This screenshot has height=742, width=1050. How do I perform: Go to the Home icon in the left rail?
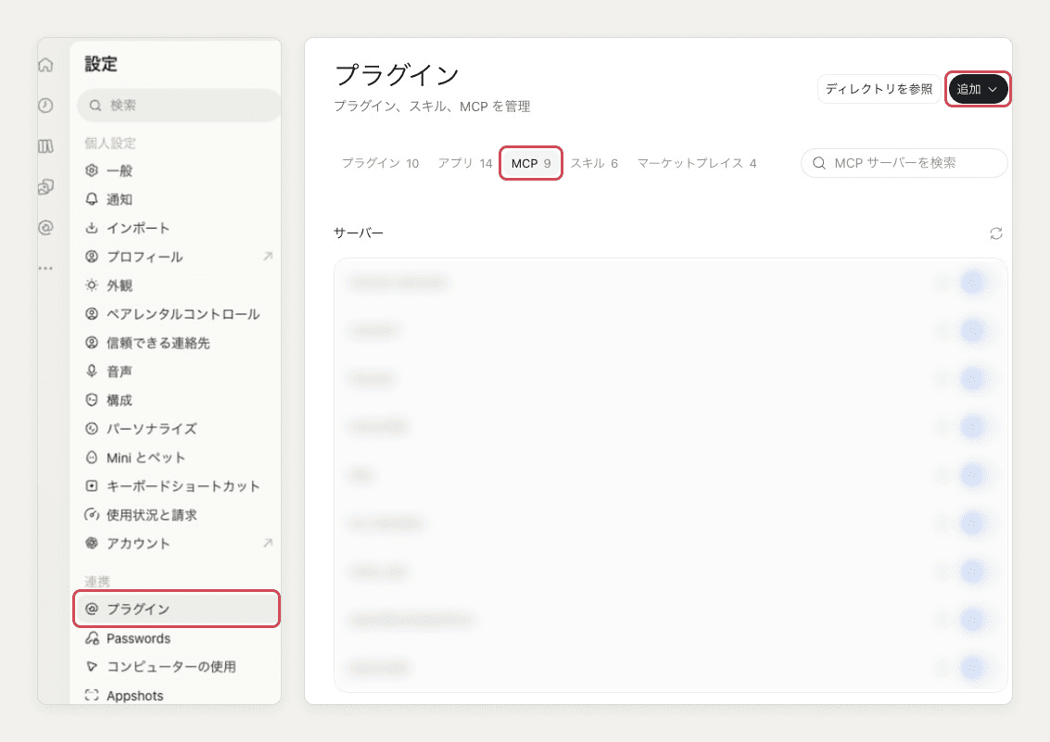[x=45, y=65]
